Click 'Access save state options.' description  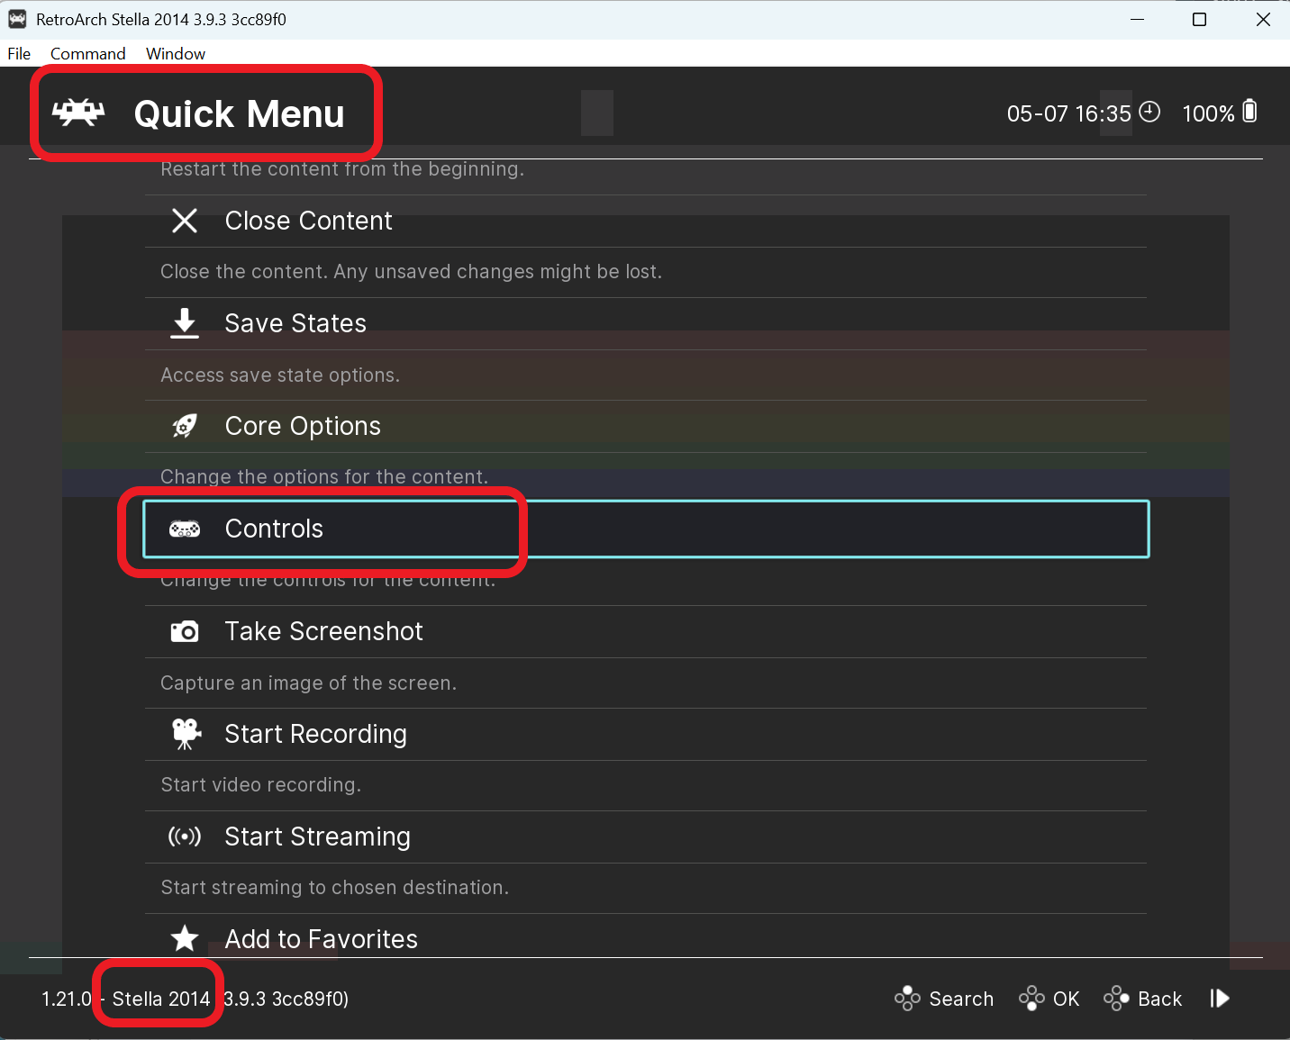click(280, 375)
